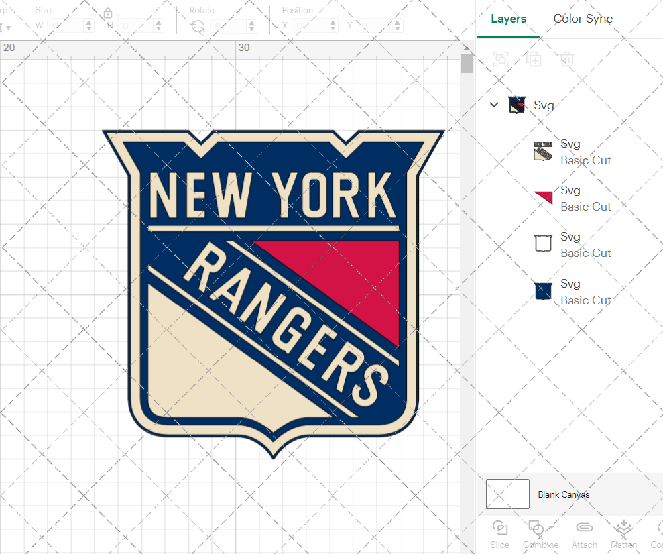
Task: Select the Blank Canvas swatch
Action: [x=507, y=494]
